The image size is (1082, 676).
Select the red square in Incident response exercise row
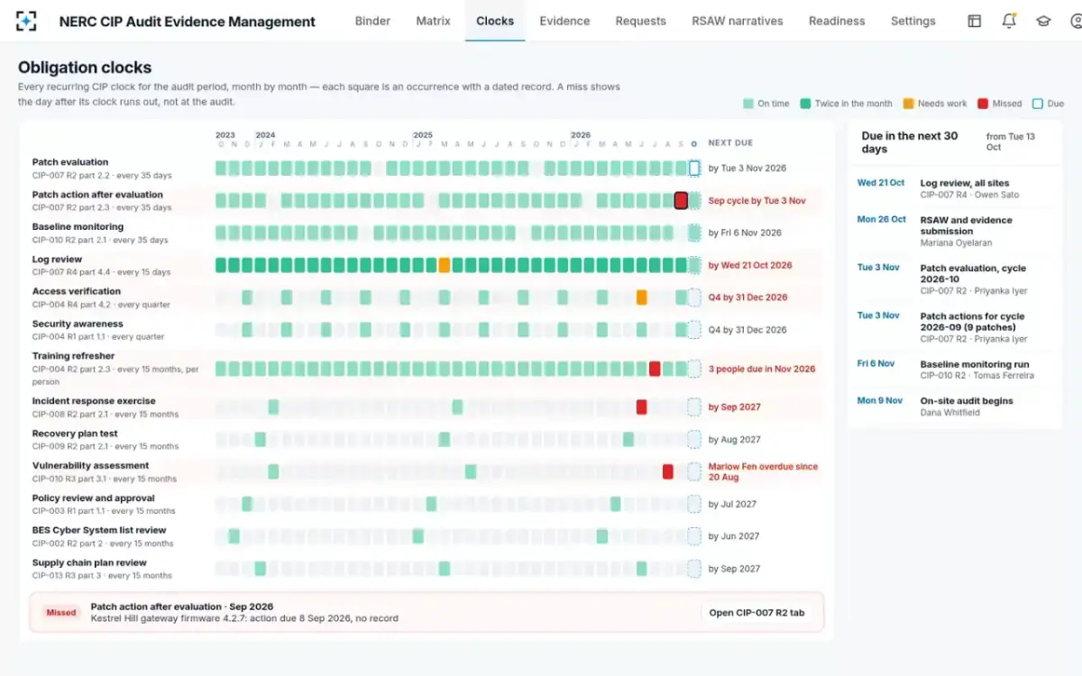point(641,407)
